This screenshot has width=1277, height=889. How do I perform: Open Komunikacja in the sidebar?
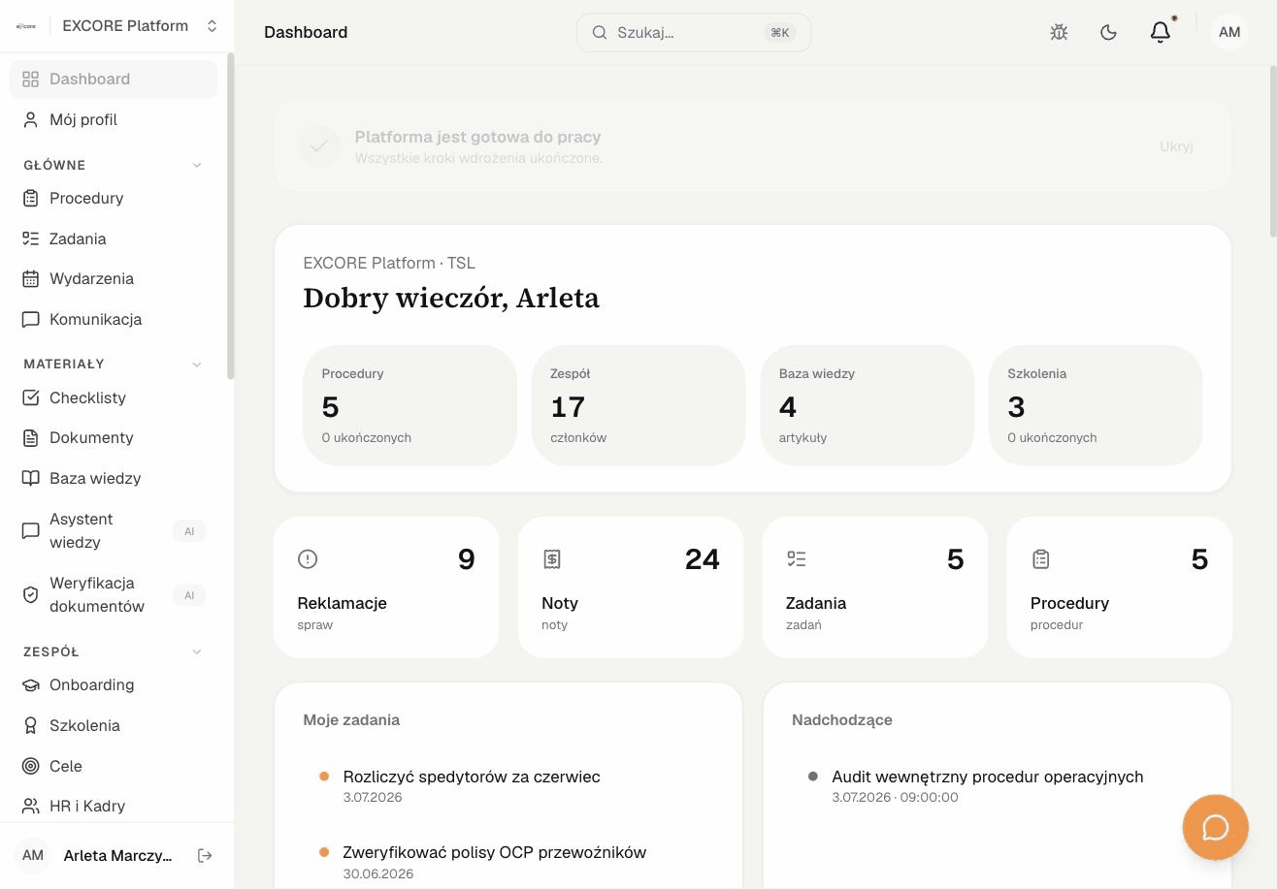coord(114,319)
